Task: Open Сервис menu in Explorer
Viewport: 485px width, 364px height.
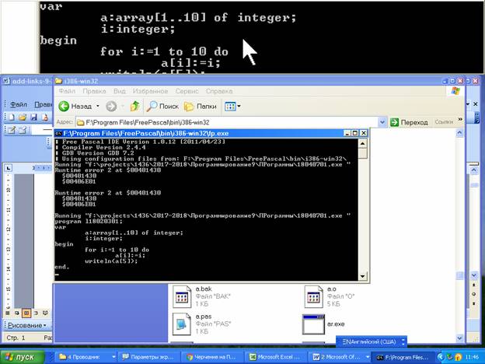Action: click(187, 91)
